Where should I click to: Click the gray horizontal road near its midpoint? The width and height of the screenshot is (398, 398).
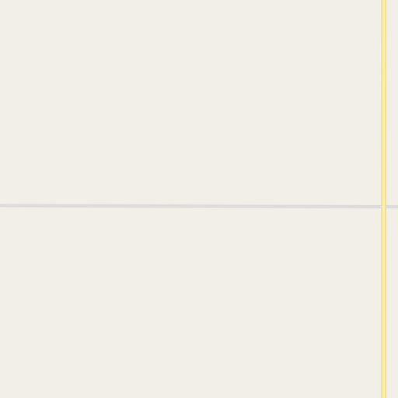[190, 206]
